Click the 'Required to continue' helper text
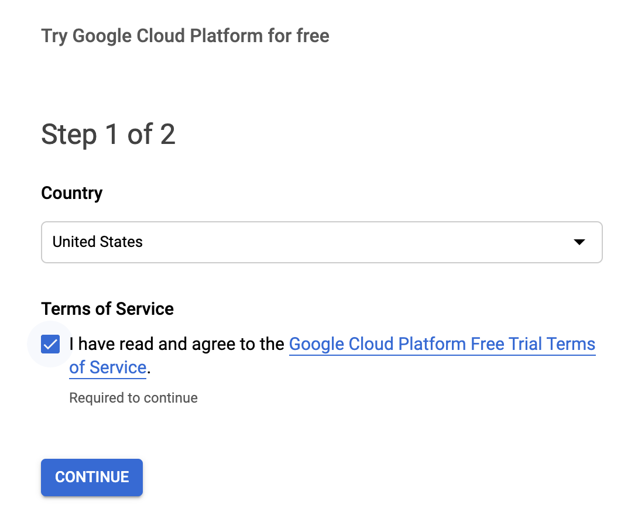The height and width of the screenshot is (529, 638). [133, 398]
